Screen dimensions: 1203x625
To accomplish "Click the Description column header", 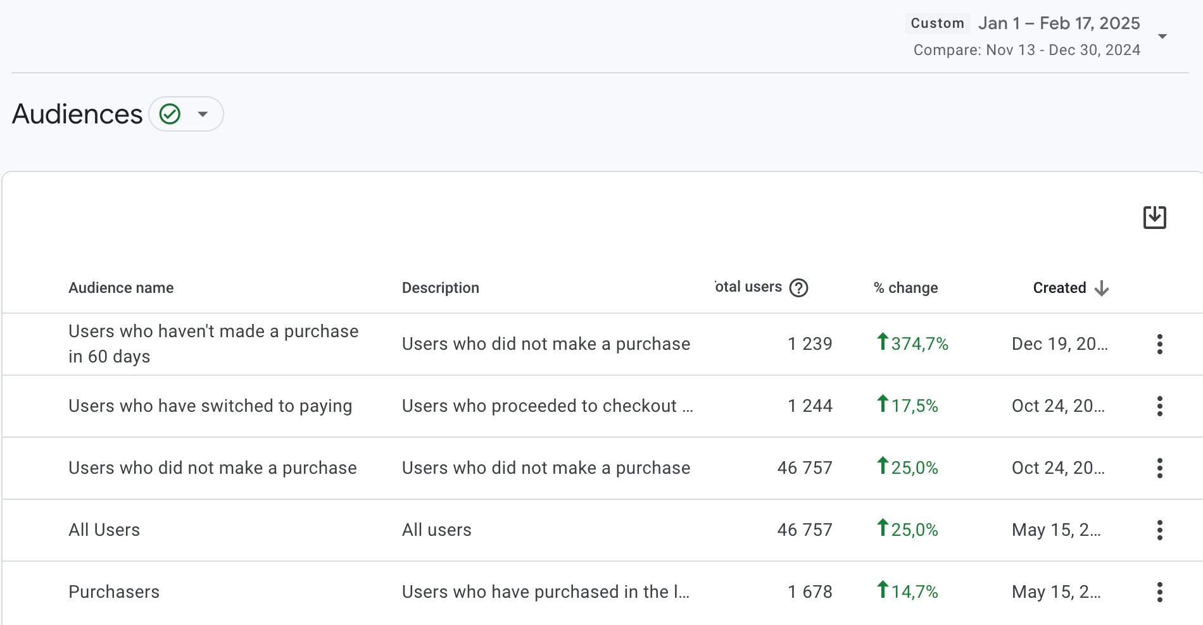I will tap(441, 288).
